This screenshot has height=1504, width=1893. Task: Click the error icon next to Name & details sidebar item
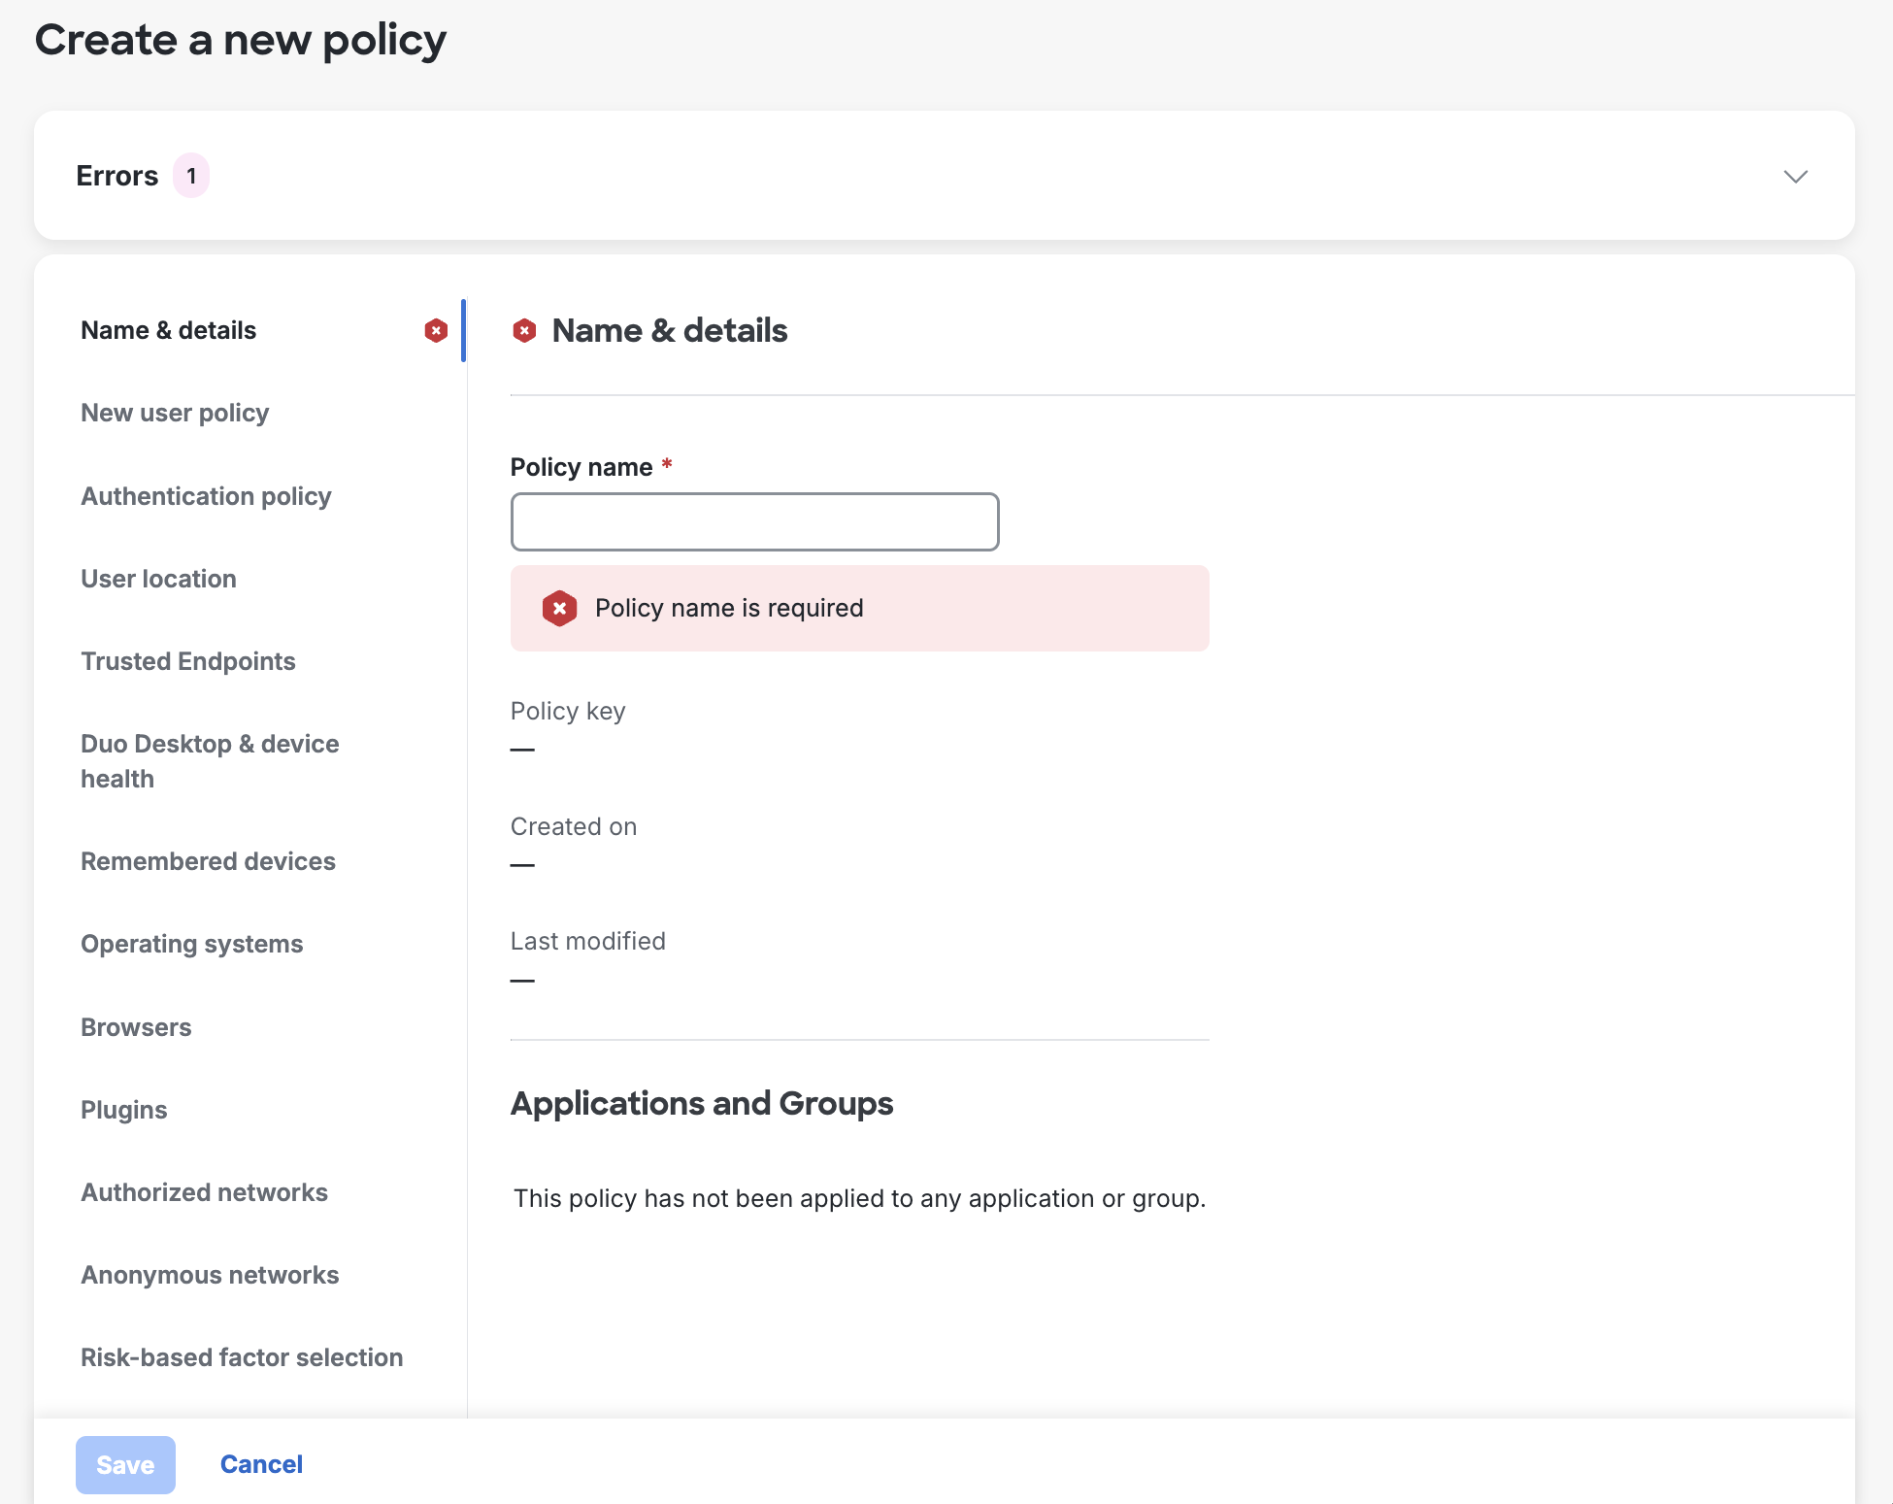coord(436,330)
